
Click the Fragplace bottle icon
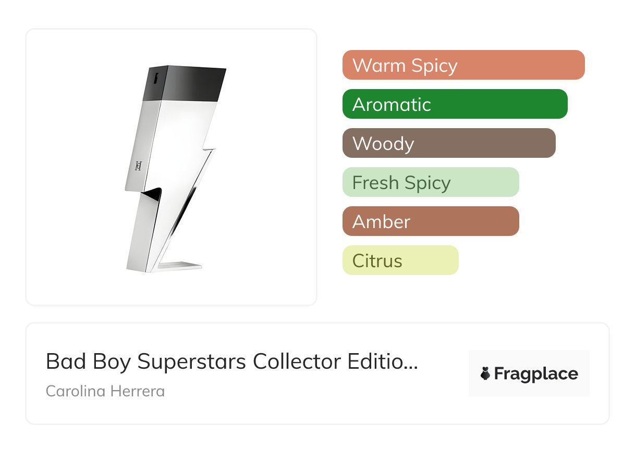pos(485,374)
